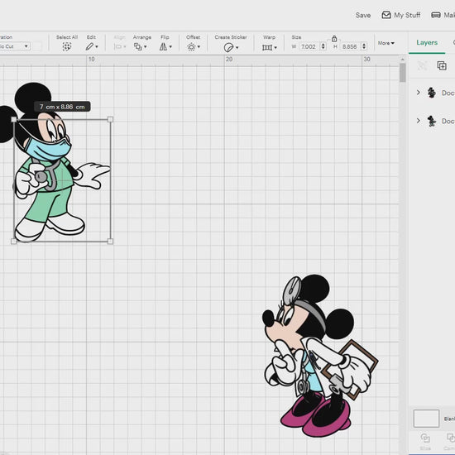Screen dimensions: 455x455
Task: Click the bottom-right selection handle on Mickey
Action: [110, 241]
